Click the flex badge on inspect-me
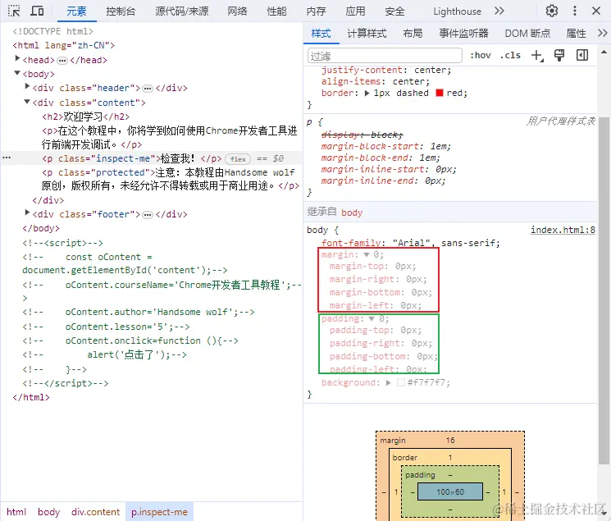 pos(238,159)
